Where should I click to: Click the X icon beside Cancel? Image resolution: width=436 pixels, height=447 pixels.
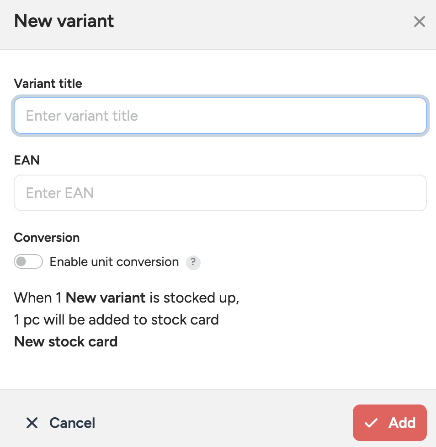pyautogui.click(x=32, y=423)
